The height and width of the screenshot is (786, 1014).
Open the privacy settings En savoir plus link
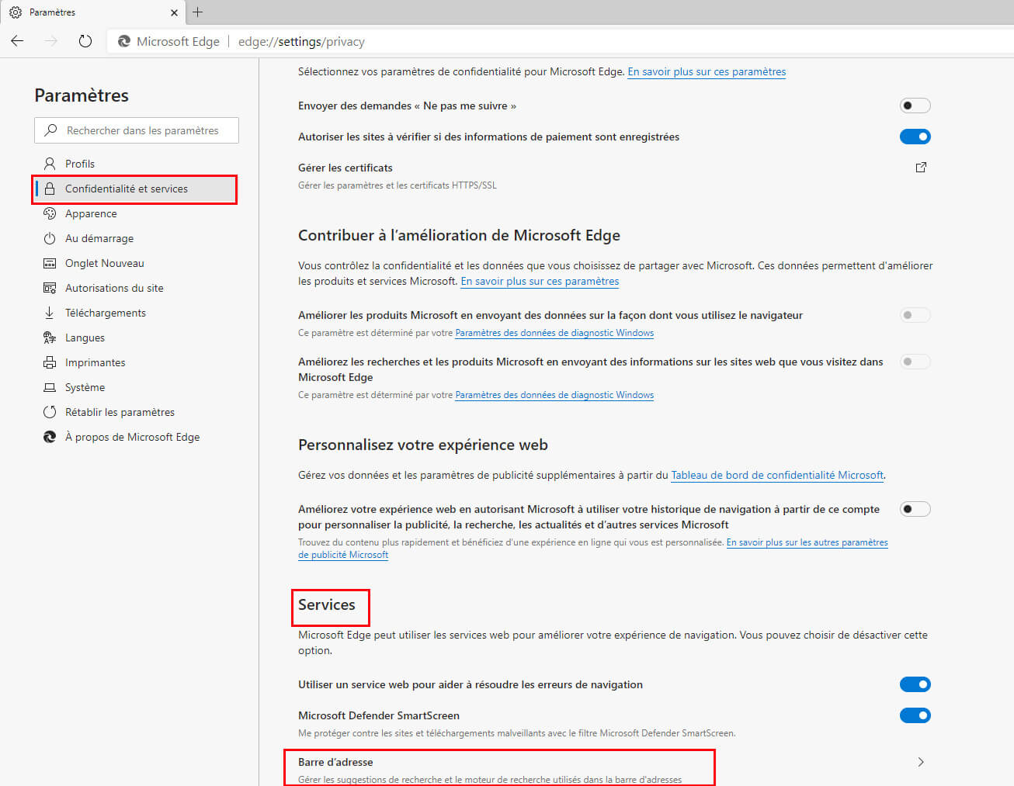(707, 71)
